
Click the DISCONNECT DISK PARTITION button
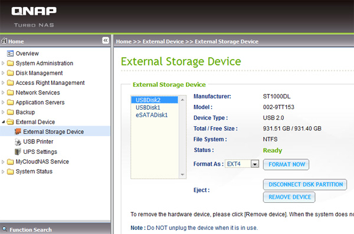[305, 184]
